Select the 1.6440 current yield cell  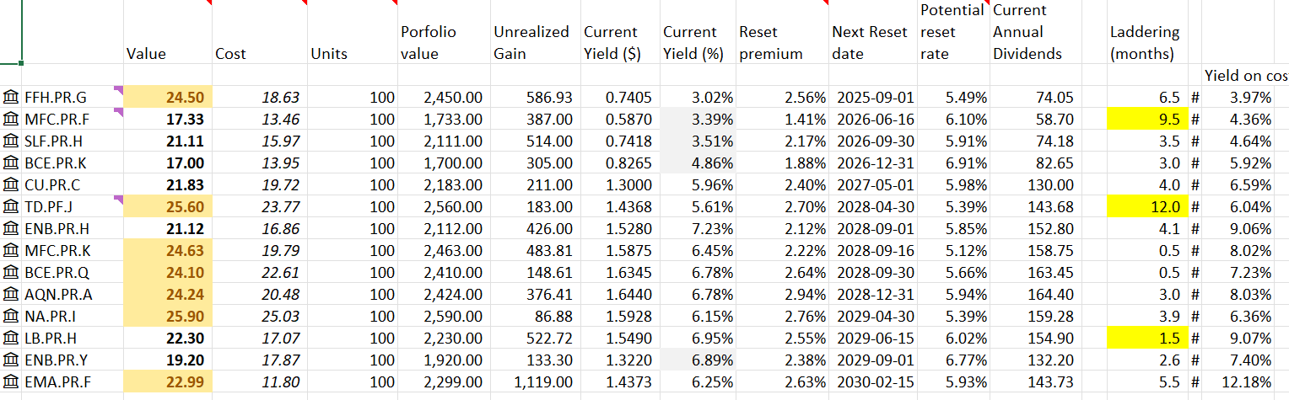coord(618,295)
